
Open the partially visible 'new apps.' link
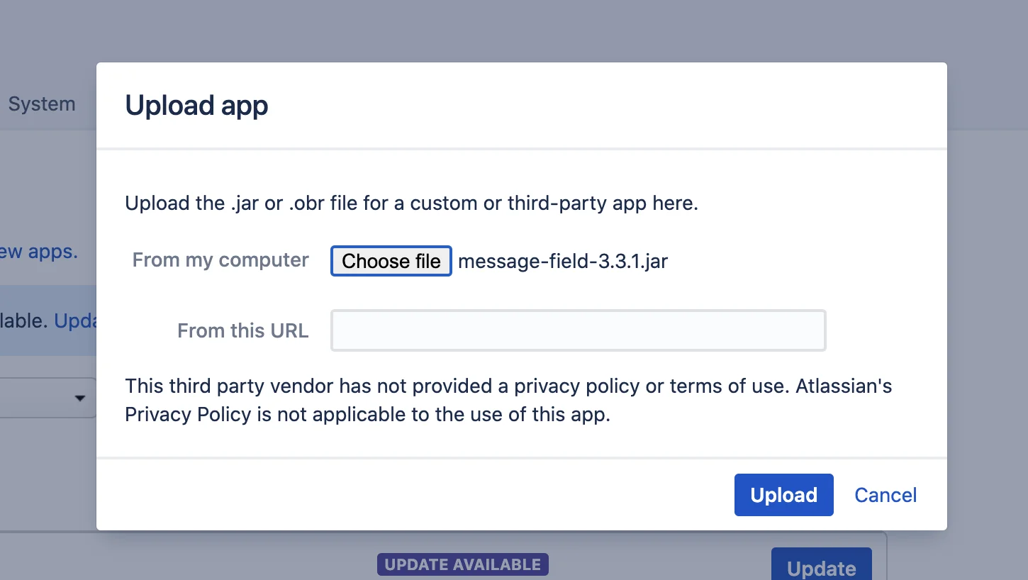[x=38, y=251]
